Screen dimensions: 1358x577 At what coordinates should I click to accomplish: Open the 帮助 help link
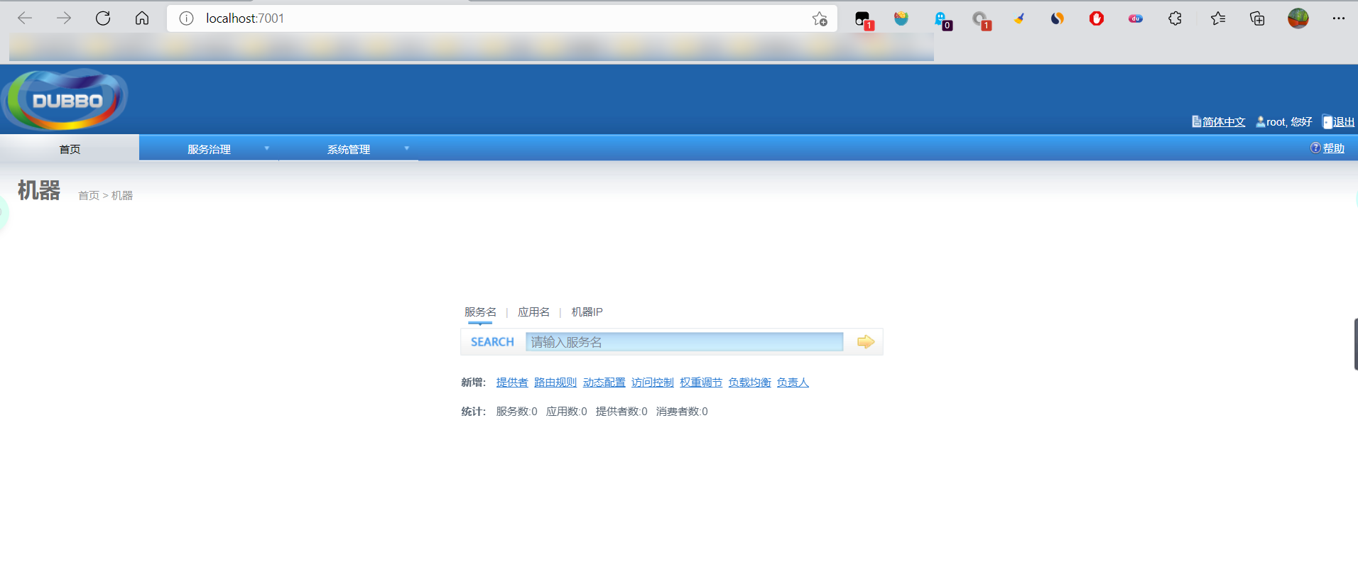(1333, 148)
